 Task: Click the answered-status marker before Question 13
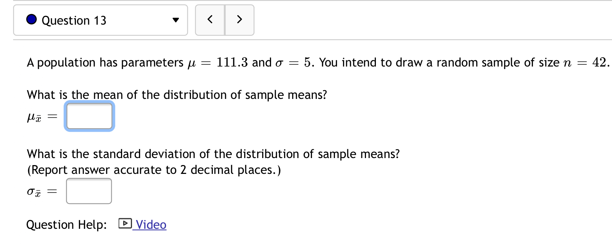[x=31, y=20]
